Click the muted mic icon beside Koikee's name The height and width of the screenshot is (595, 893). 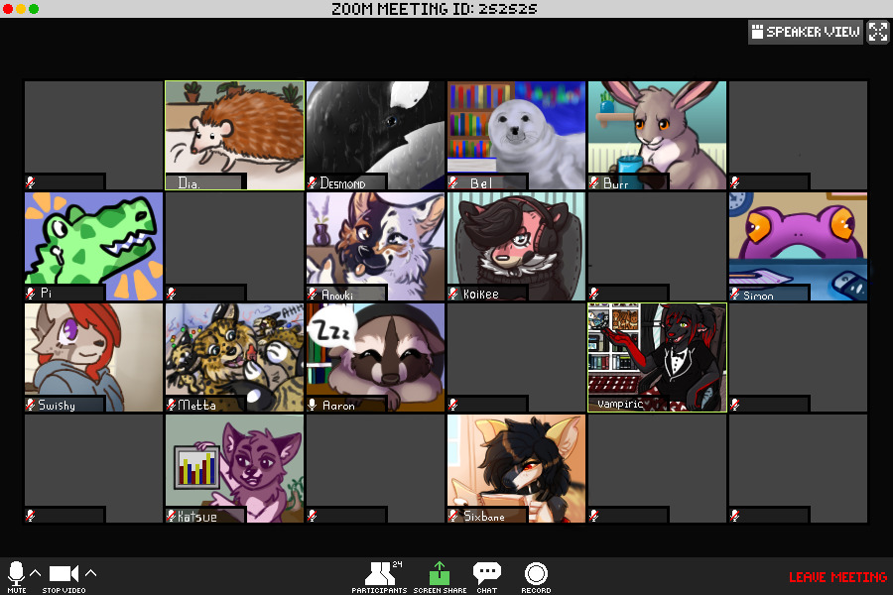click(x=453, y=294)
